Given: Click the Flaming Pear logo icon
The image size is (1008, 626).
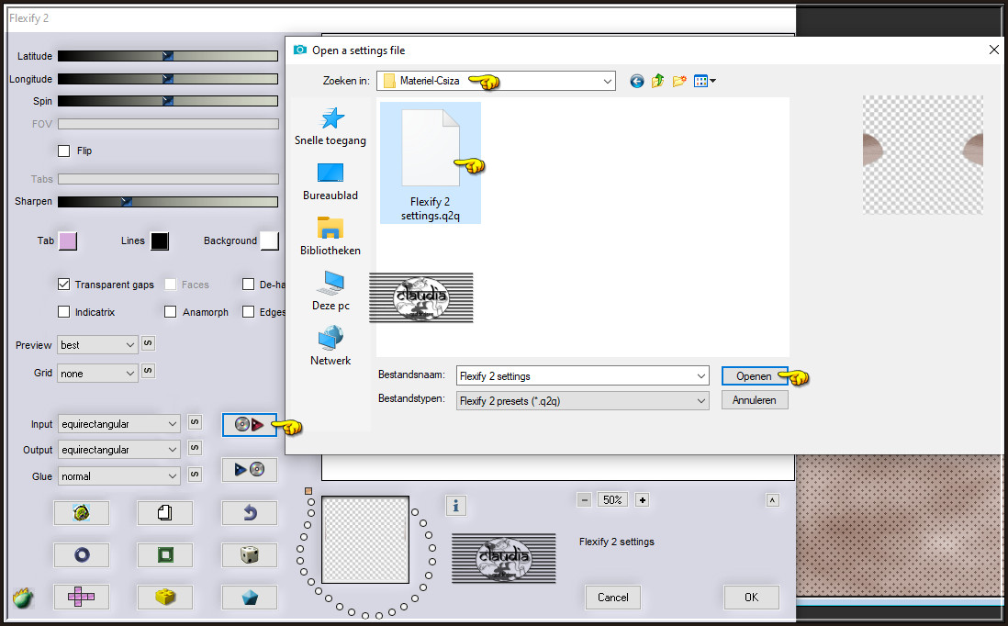Looking at the screenshot, I should 23,598.
